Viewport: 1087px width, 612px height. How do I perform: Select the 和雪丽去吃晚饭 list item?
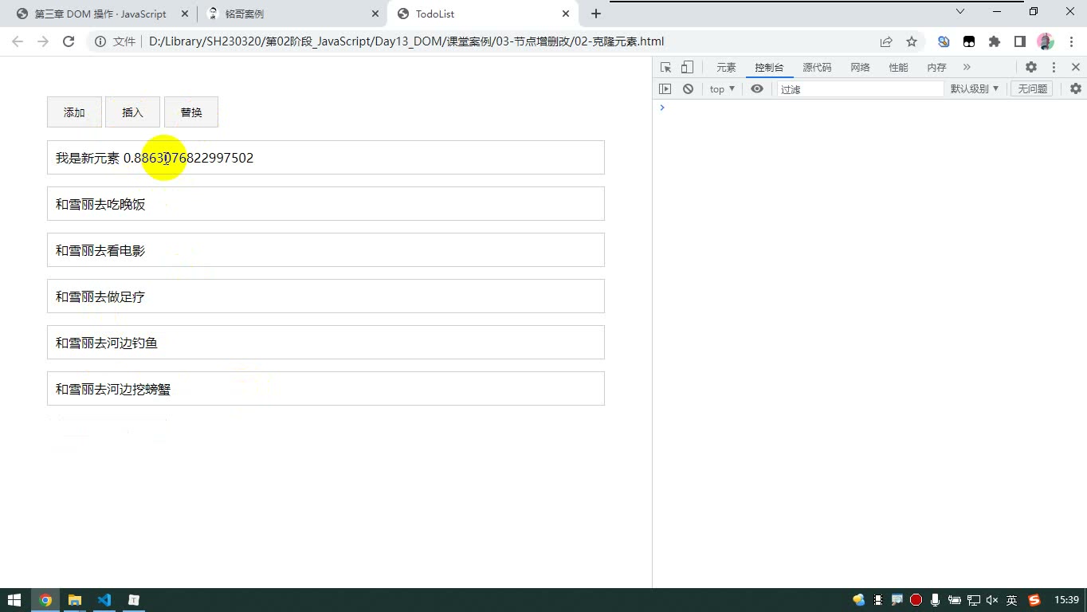click(326, 204)
